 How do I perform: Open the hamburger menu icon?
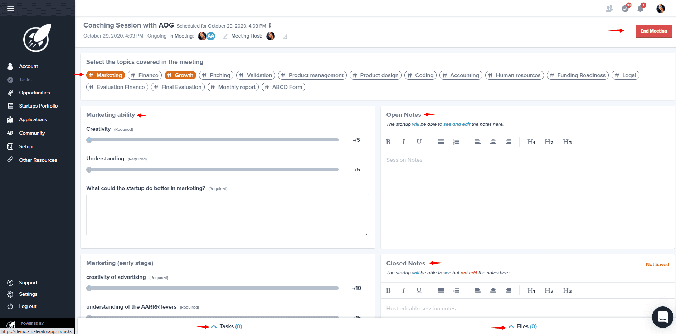[x=11, y=9]
